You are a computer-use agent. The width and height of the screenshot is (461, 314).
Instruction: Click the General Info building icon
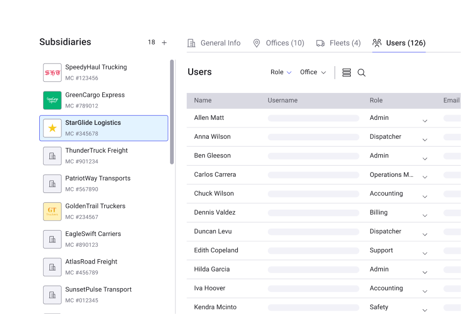coord(192,43)
